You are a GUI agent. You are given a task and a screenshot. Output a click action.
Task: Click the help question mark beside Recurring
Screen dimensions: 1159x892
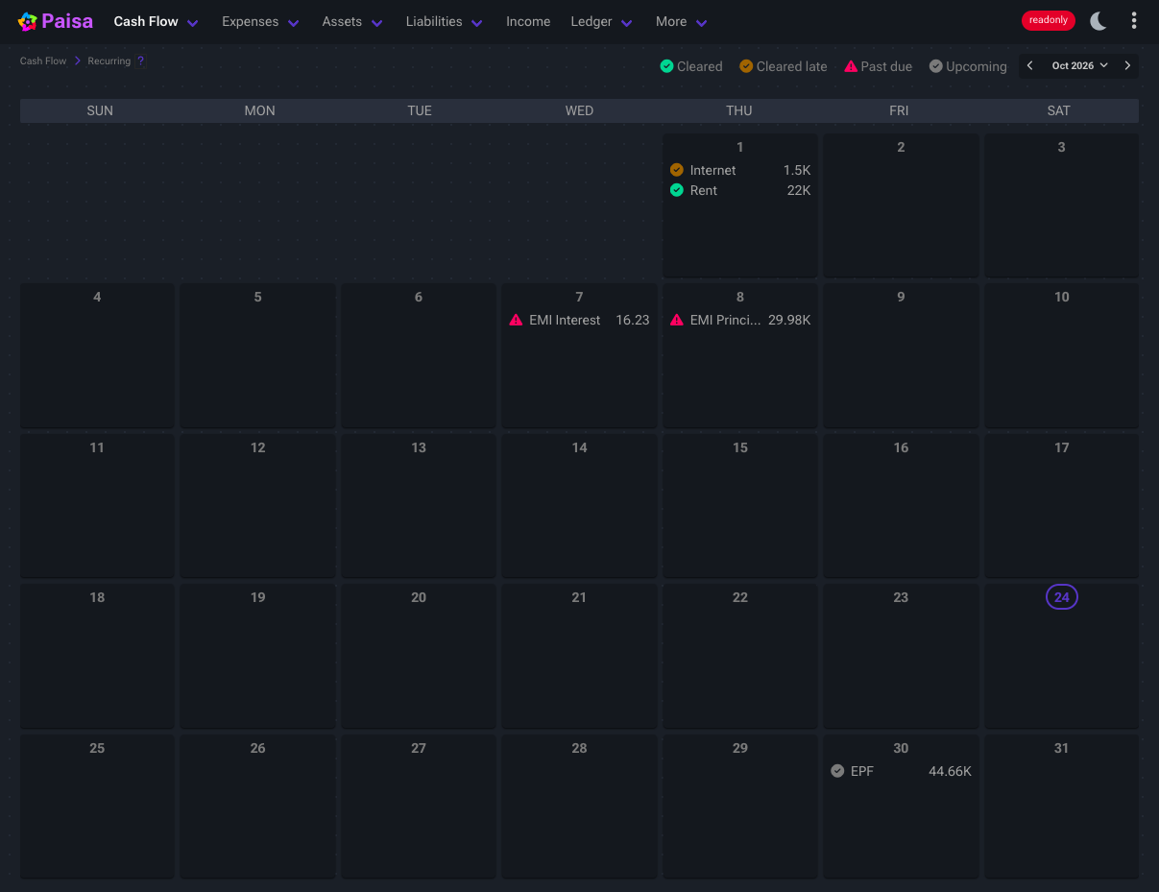[141, 61]
